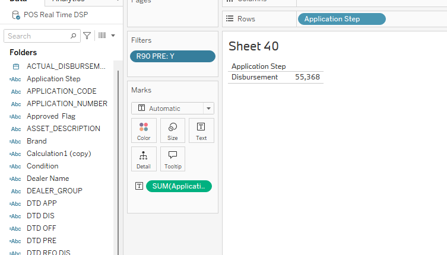
Task: Click the Text marks card button
Action: [x=201, y=130]
